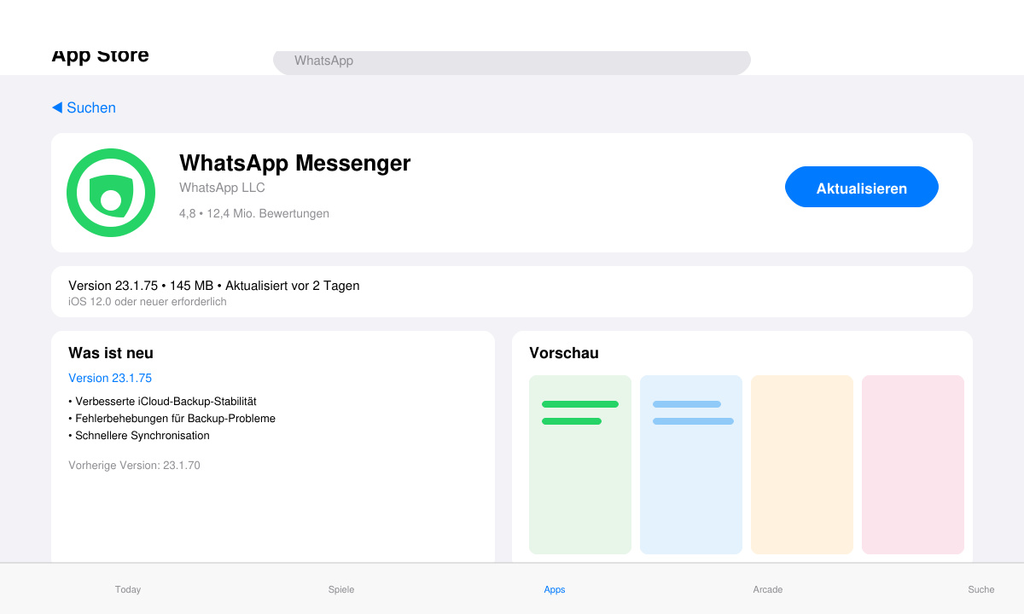Screen dimensions: 1024x614
Task: Open the Arcade tab
Action: 768,589
